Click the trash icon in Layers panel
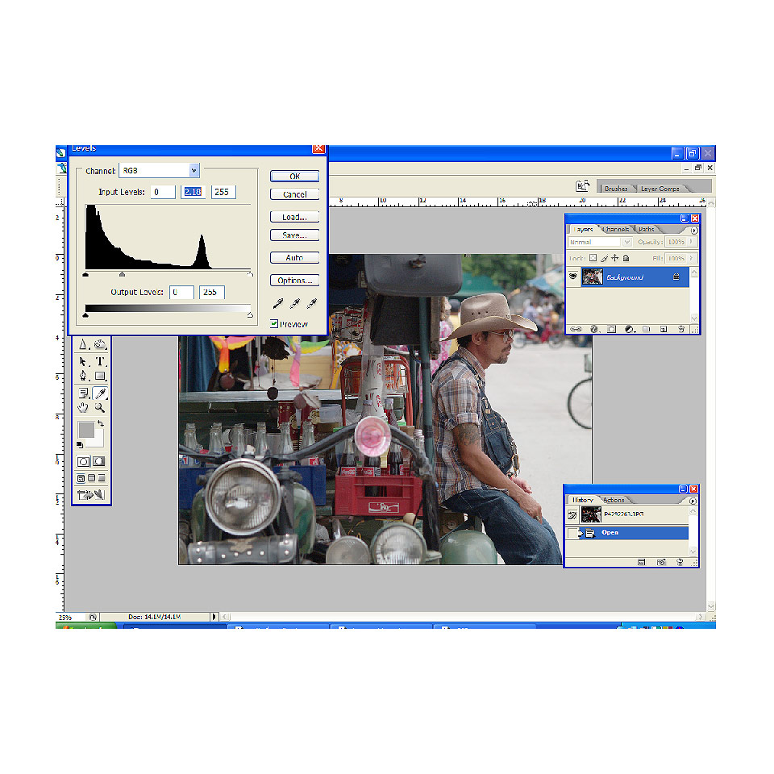The width and height of the screenshot is (774, 774). tap(681, 329)
